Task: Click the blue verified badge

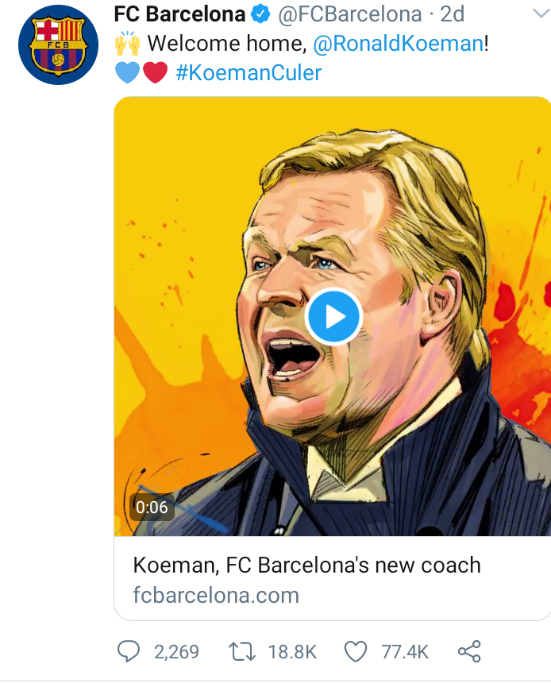Action: point(261,14)
